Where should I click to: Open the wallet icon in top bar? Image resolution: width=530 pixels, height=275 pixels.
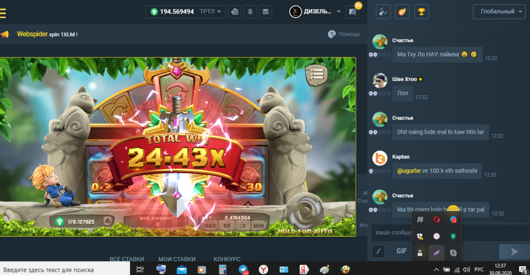click(x=235, y=12)
